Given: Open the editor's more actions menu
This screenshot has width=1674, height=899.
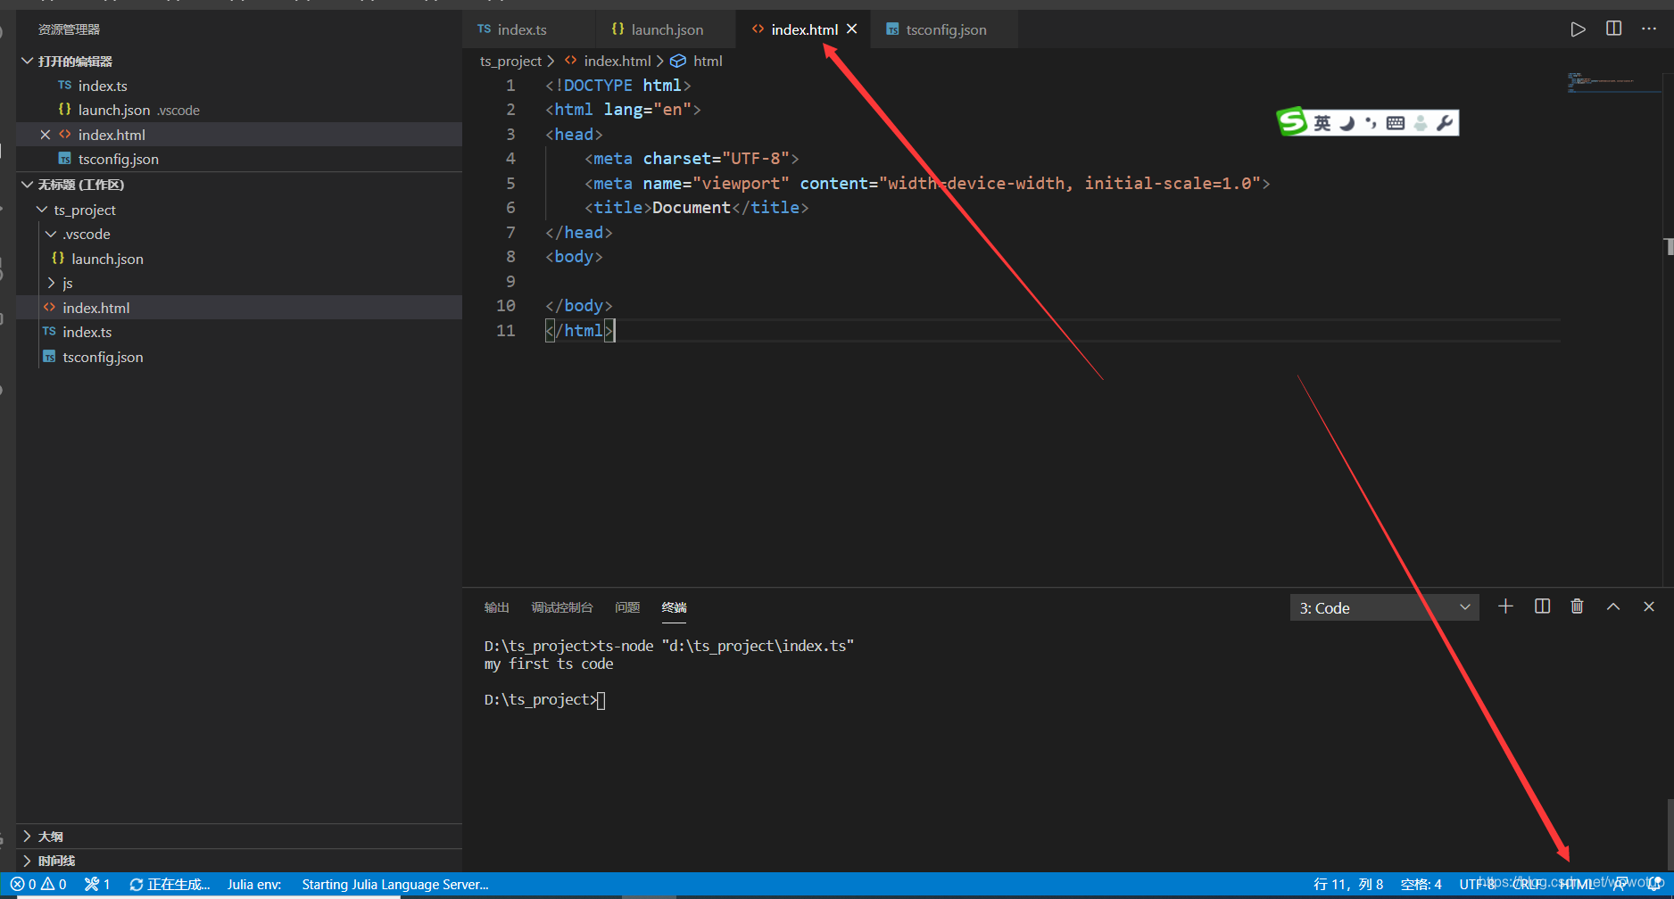Looking at the screenshot, I should click(1649, 29).
